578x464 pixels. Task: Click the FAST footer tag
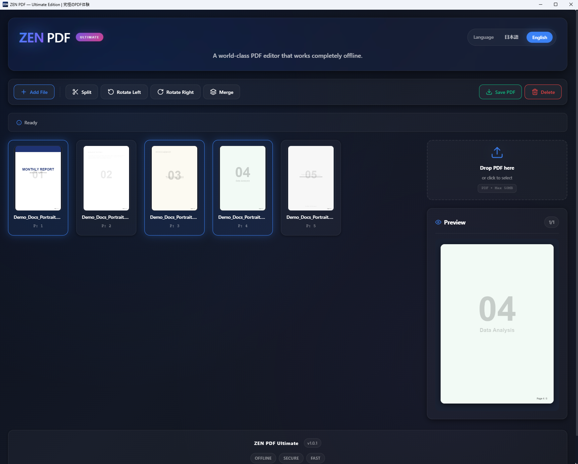tap(315, 458)
